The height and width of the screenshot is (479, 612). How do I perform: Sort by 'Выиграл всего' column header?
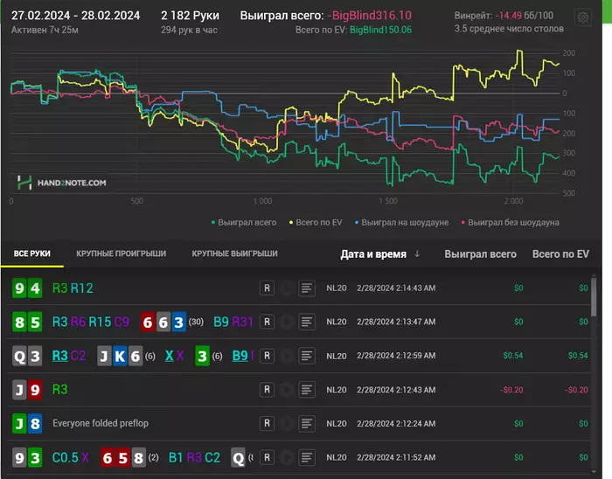(x=480, y=254)
